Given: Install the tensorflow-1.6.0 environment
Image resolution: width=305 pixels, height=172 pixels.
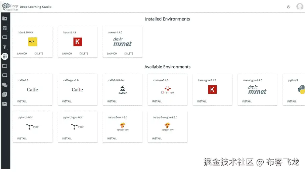Looking at the screenshot, I should [x=112, y=138].
